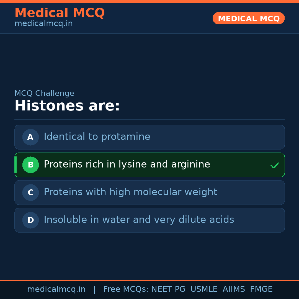Screen dimensions: 299x299
Task: Select option 'Identical to protamine'
Action: click(97, 137)
